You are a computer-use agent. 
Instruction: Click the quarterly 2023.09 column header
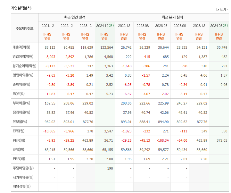(180, 26)
